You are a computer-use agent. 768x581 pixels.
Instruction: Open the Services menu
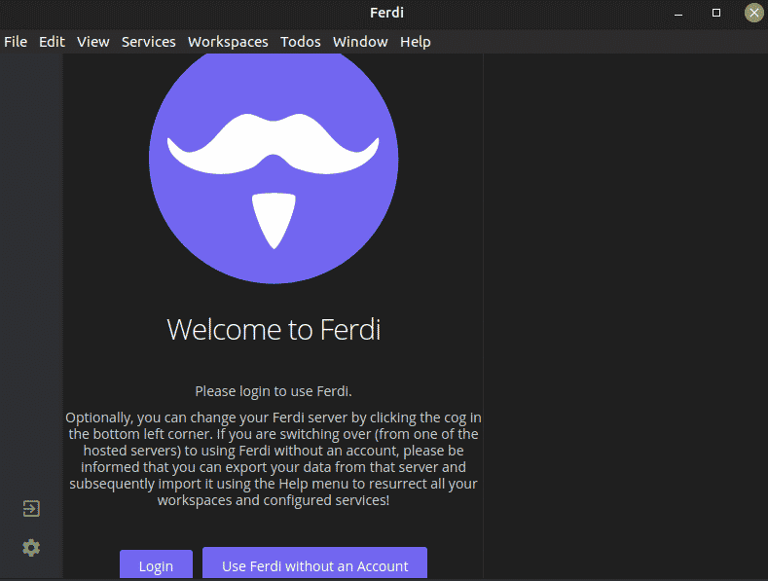coord(148,42)
